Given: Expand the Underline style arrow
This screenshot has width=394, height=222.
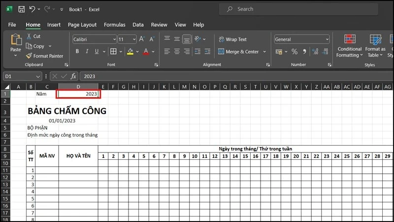Looking at the screenshot, I should coord(104,52).
